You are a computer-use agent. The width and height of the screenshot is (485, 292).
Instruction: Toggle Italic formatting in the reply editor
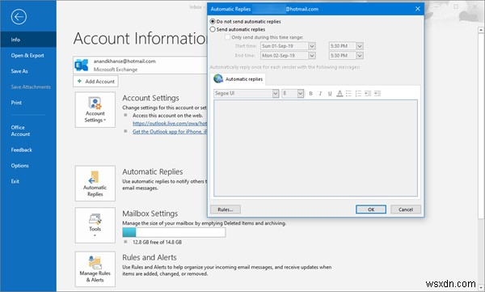(x=320, y=94)
